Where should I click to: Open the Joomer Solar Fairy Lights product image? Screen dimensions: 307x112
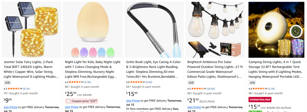click(x=32, y=30)
